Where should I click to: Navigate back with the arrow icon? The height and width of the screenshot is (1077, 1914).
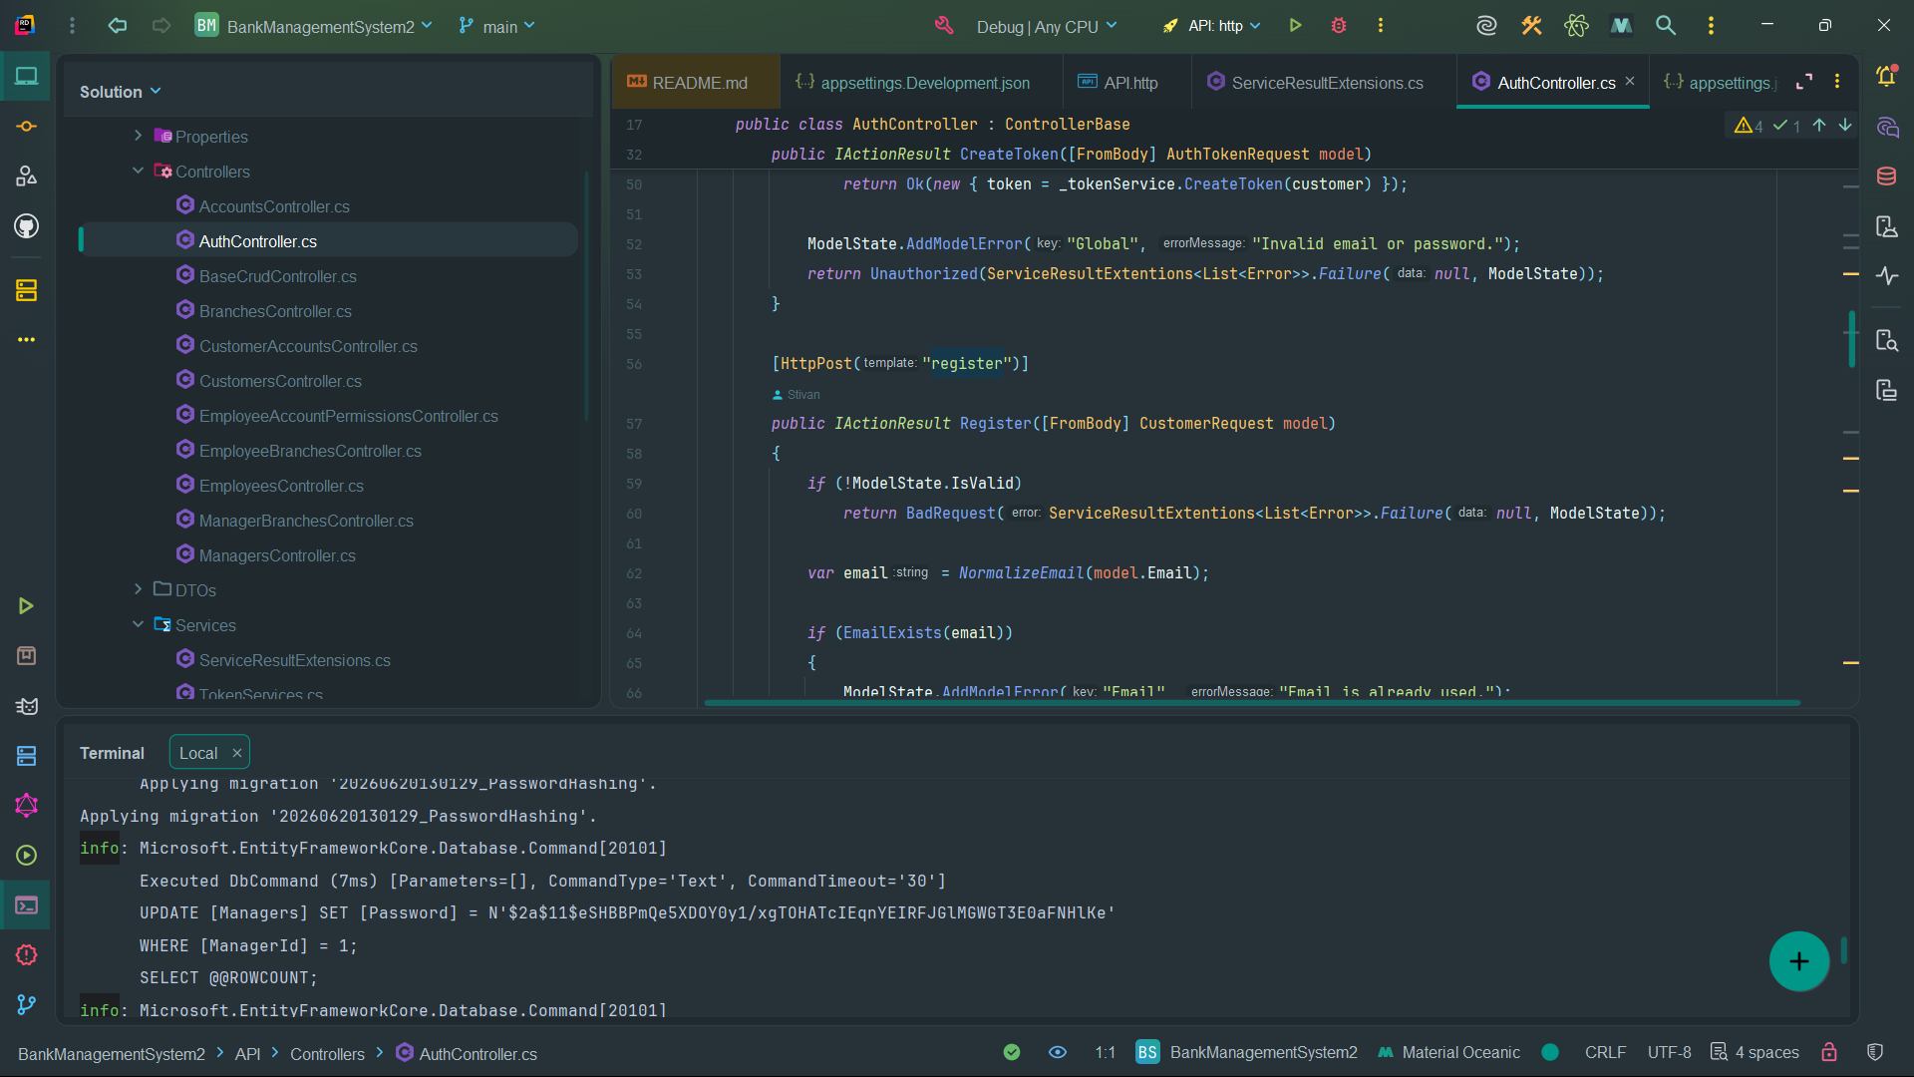click(x=118, y=26)
